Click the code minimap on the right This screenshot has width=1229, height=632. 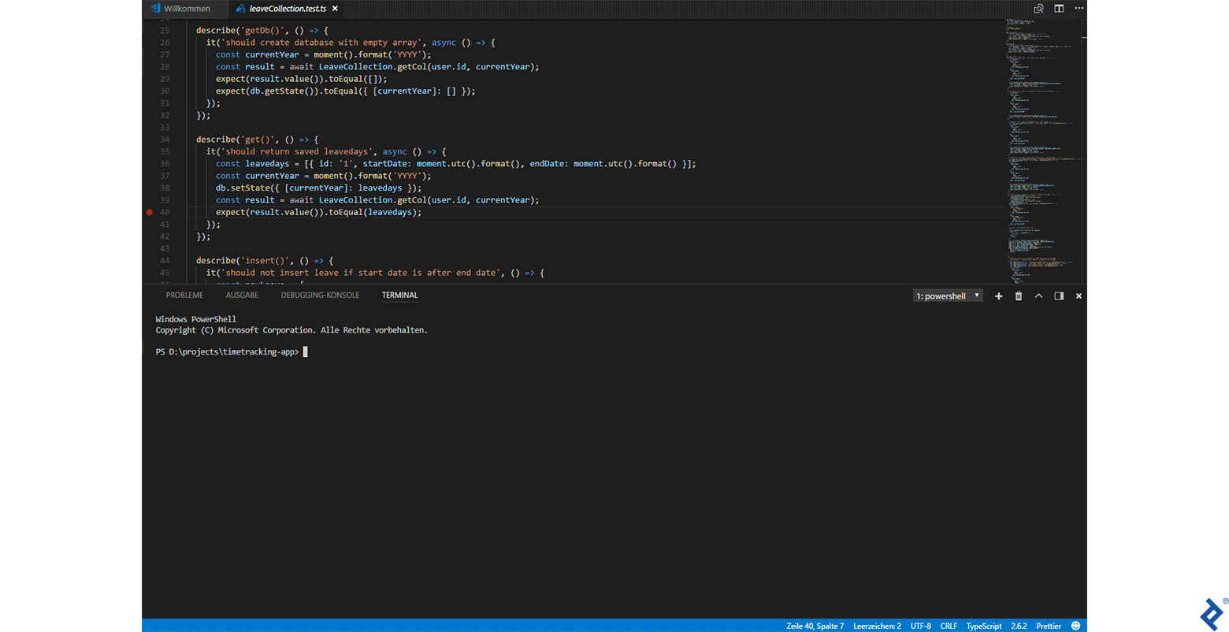point(1042,150)
